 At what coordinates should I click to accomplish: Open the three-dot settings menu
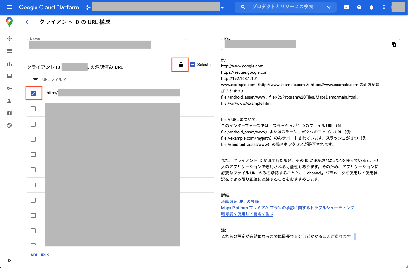click(x=384, y=7)
